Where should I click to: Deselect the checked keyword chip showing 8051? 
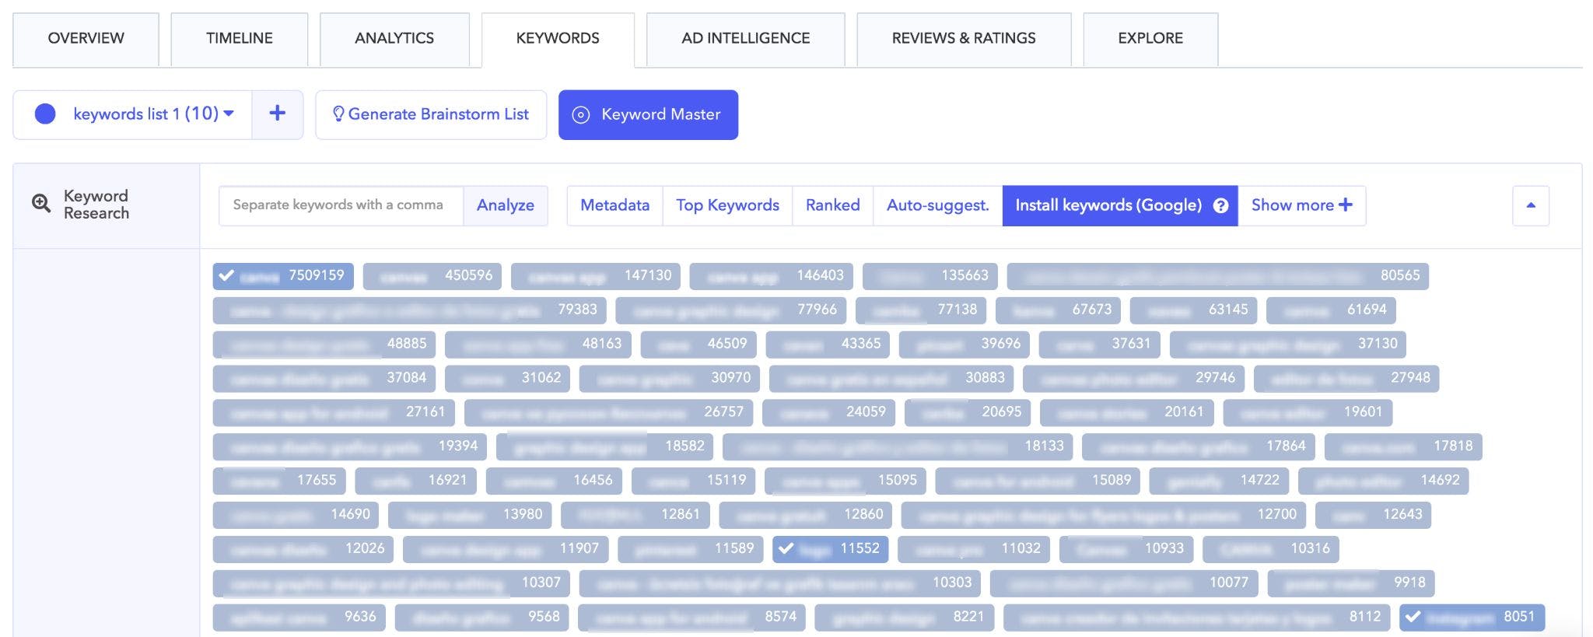coord(1471,618)
